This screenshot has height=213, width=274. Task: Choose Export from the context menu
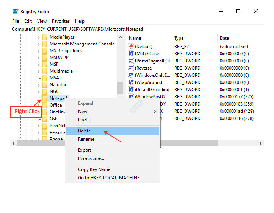[113, 150]
